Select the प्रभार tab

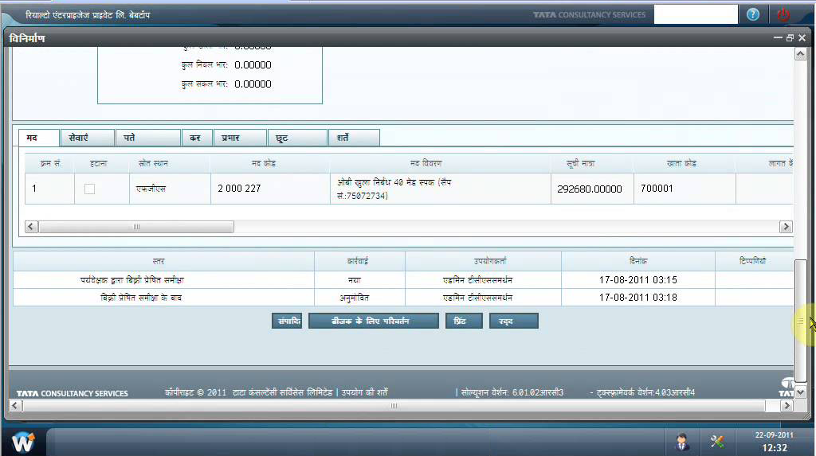click(x=240, y=138)
